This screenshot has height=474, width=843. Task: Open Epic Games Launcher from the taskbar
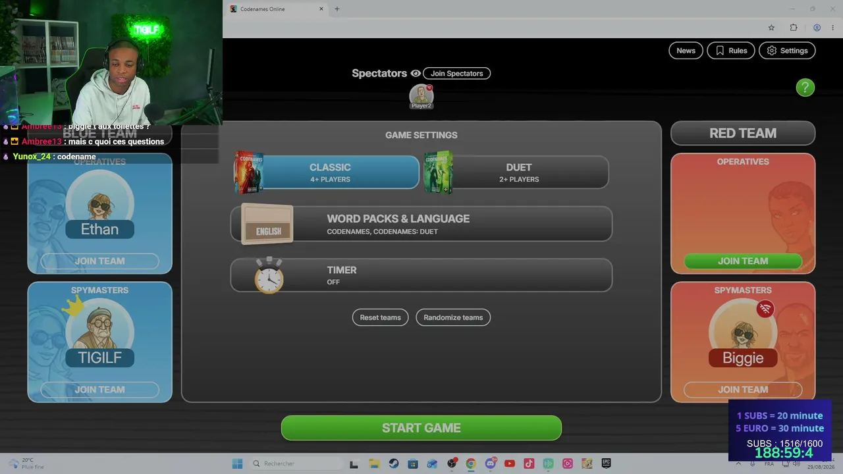[606, 463]
